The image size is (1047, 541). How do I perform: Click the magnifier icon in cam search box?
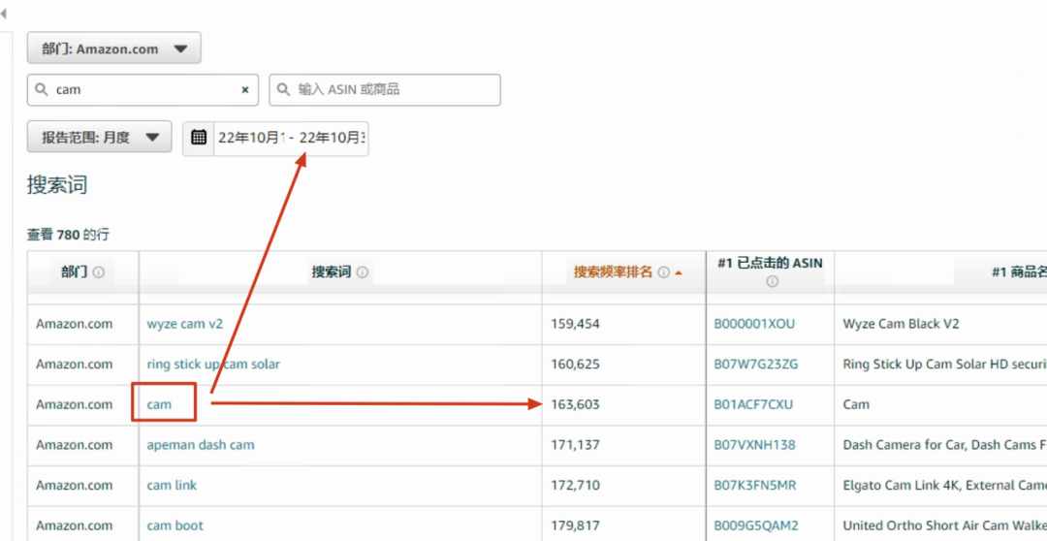coord(42,89)
